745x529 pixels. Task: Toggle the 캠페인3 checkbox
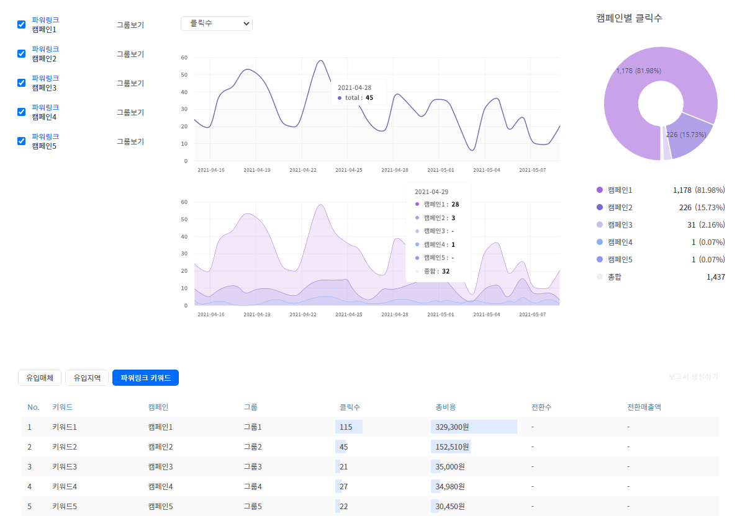21,82
